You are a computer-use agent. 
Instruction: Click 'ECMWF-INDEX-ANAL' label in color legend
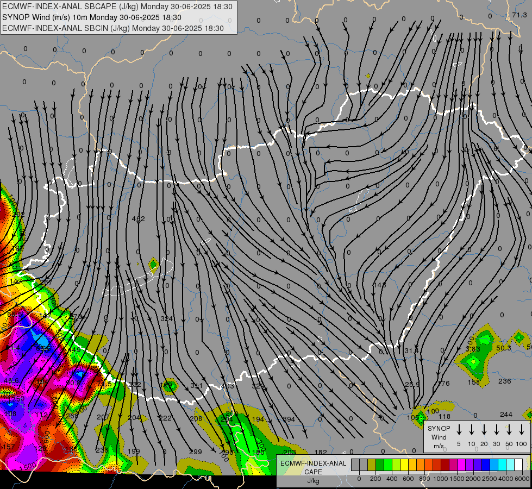pyautogui.click(x=313, y=463)
